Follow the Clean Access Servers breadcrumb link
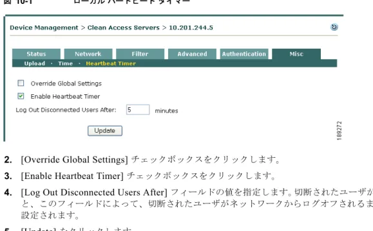Screen dimensions: 373x231 point(124,28)
